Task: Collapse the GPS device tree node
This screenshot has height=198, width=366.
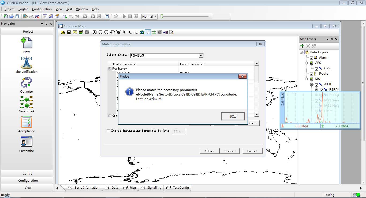Action: point(307,63)
